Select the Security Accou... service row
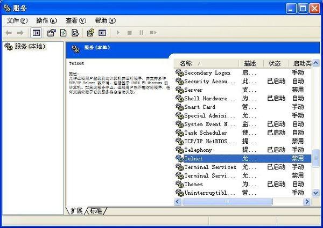This screenshot has height=228, width=323. point(243,81)
